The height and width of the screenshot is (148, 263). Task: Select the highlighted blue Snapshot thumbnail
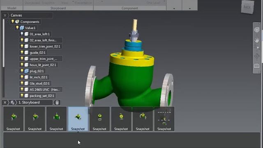(x=78, y=119)
